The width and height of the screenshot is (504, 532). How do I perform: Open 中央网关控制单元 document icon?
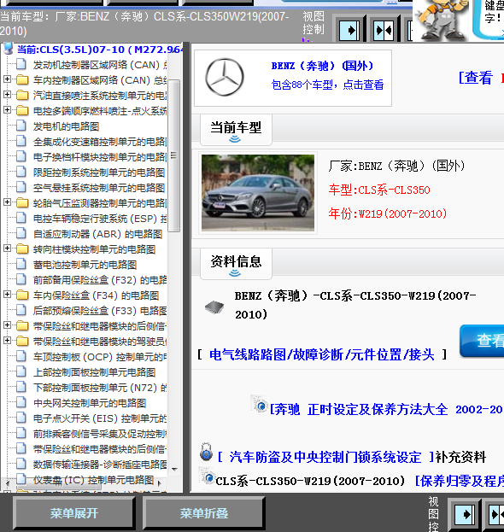point(21,402)
